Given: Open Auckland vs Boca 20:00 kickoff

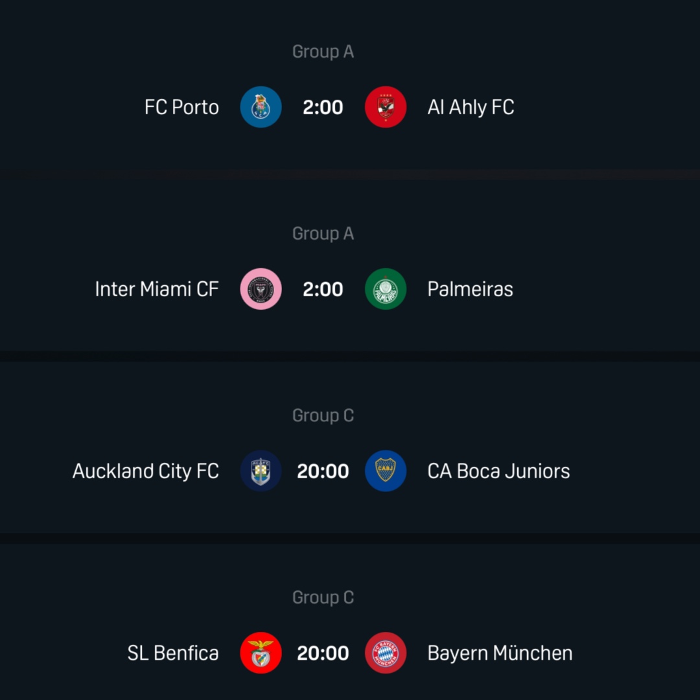Looking at the screenshot, I should [x=323, y=471].
